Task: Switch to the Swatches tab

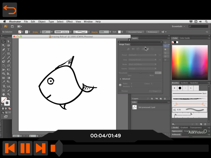Action: click(x=194, y=83)
